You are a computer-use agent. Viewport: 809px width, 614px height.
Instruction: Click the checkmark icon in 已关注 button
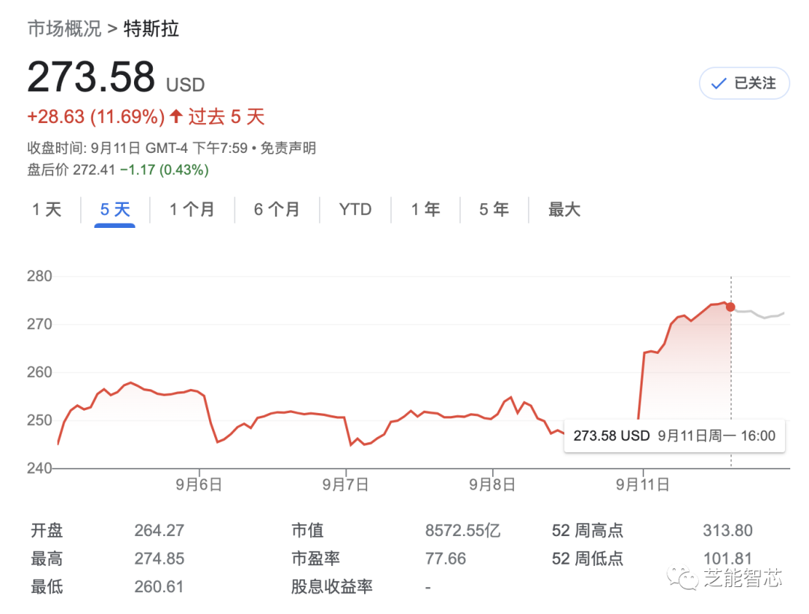pos(717,83)
